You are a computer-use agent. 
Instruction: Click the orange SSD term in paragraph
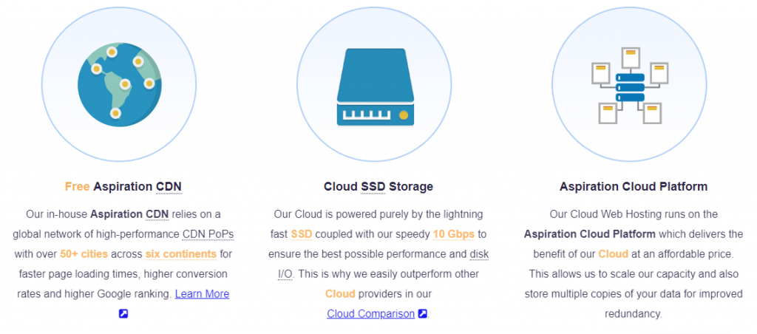tap(302, 234)
